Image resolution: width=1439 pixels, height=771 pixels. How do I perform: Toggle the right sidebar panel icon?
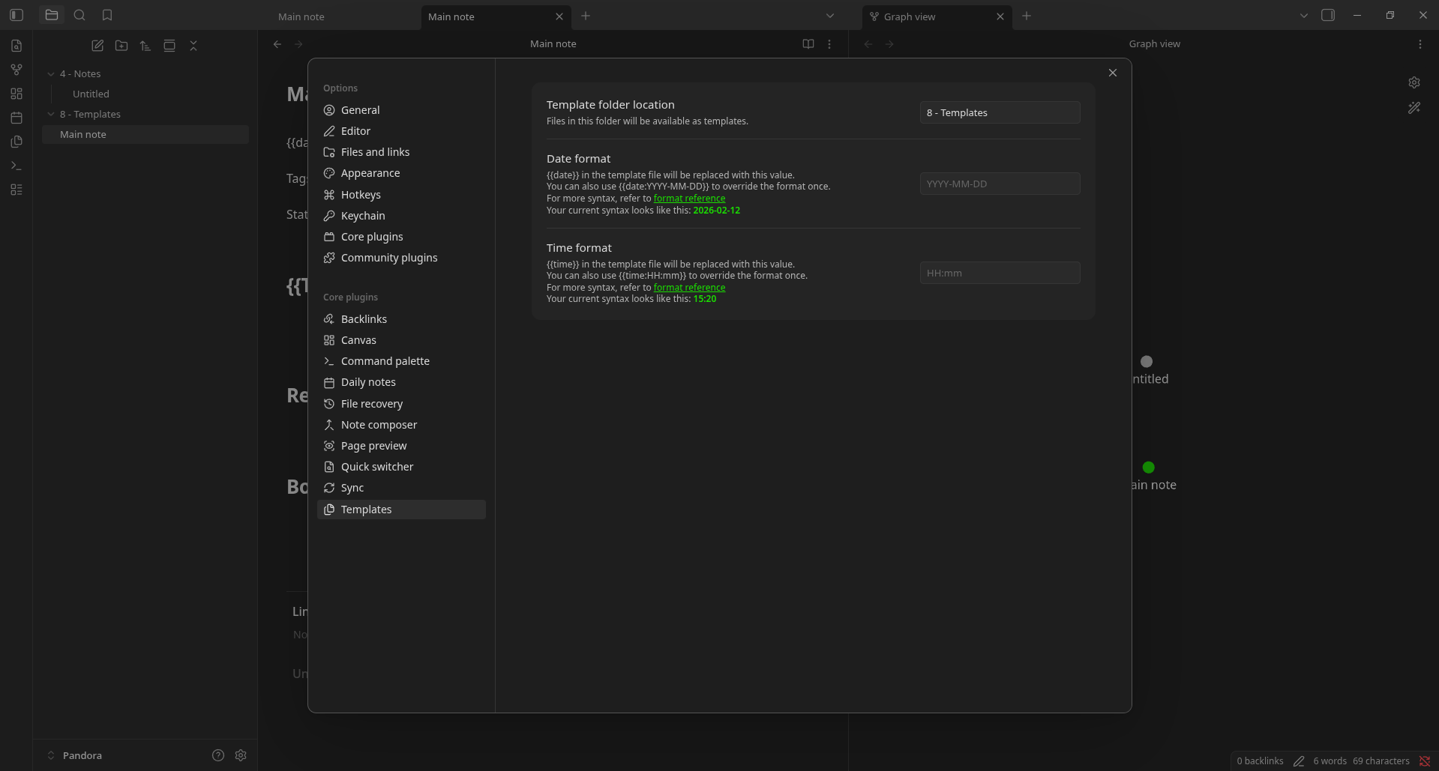(x=1328, y=15)
